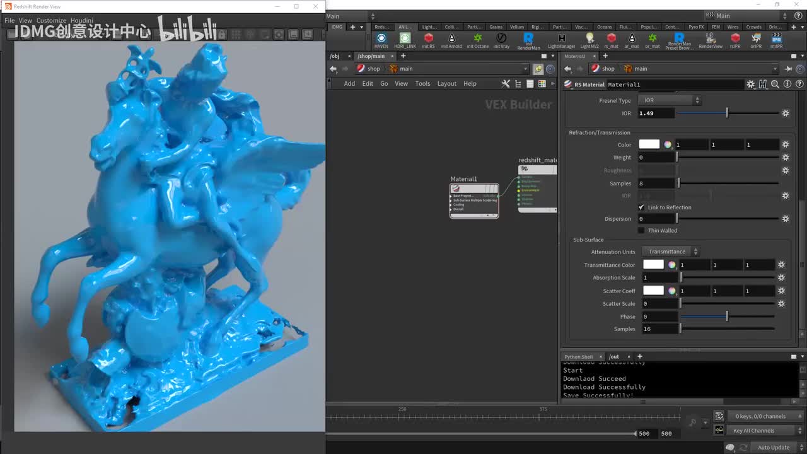
Task: Click the HAVEN shelf tool
Action: pos(381,41)
